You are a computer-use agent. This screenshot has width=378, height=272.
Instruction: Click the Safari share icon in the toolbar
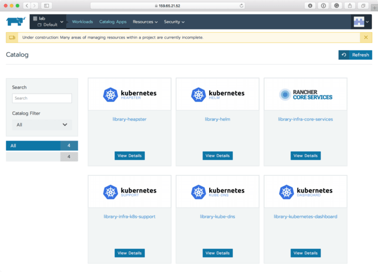pos(349,6)
